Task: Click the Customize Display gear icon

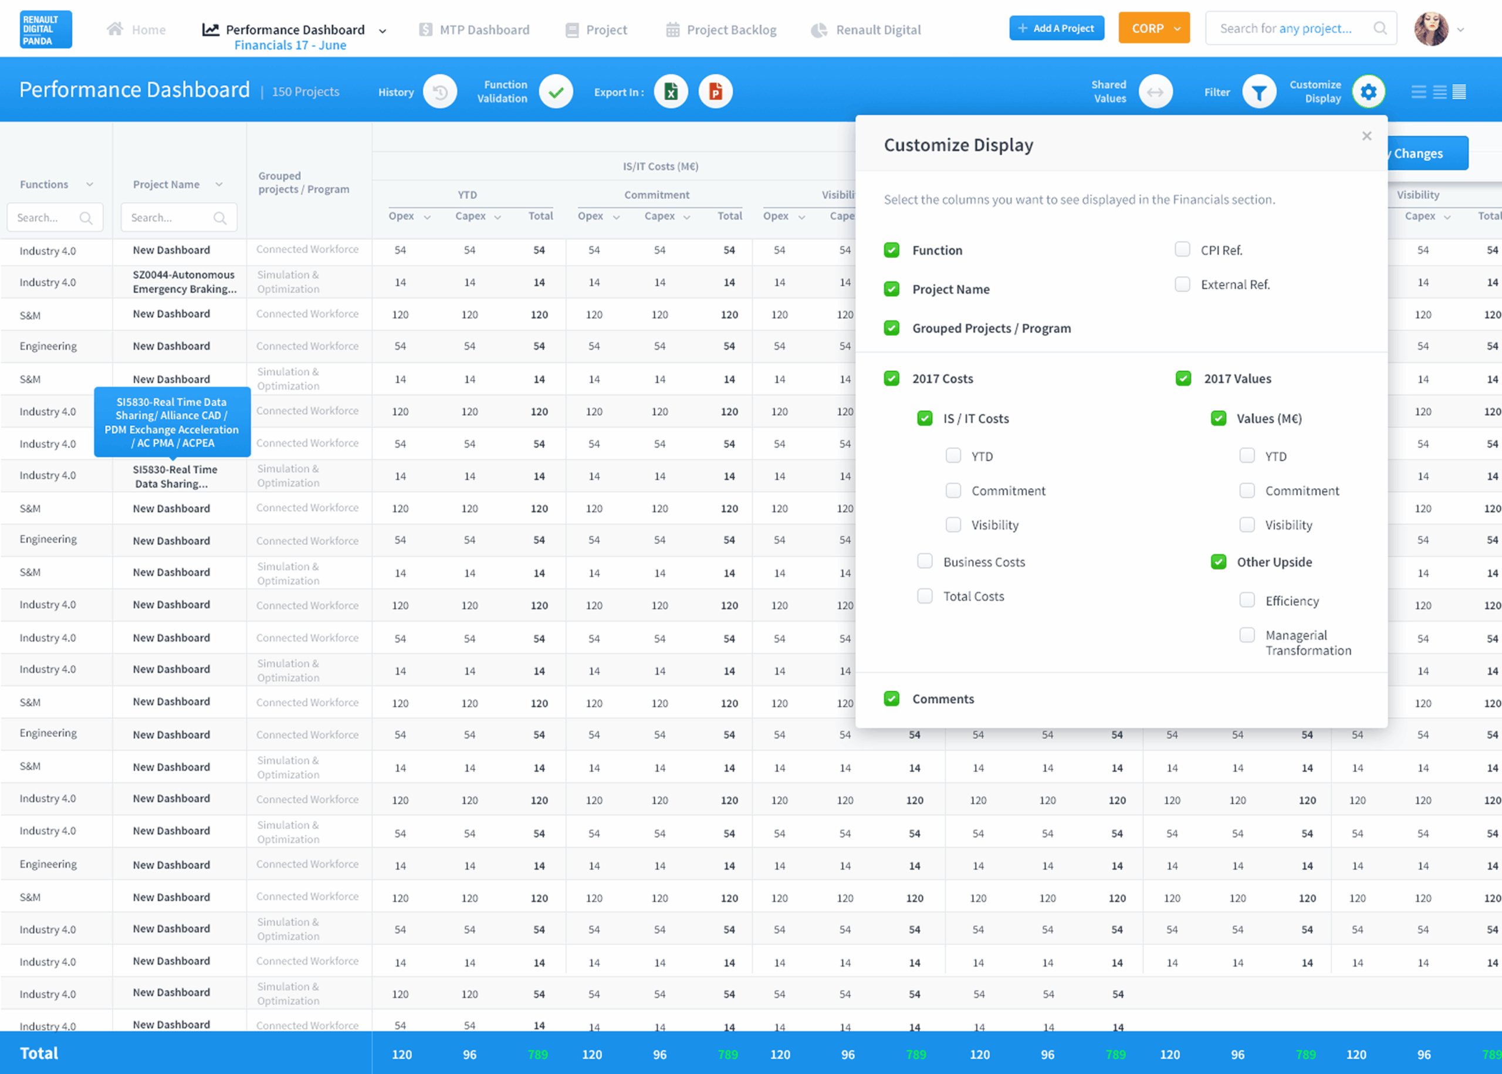Action: tap(1368, 92)
